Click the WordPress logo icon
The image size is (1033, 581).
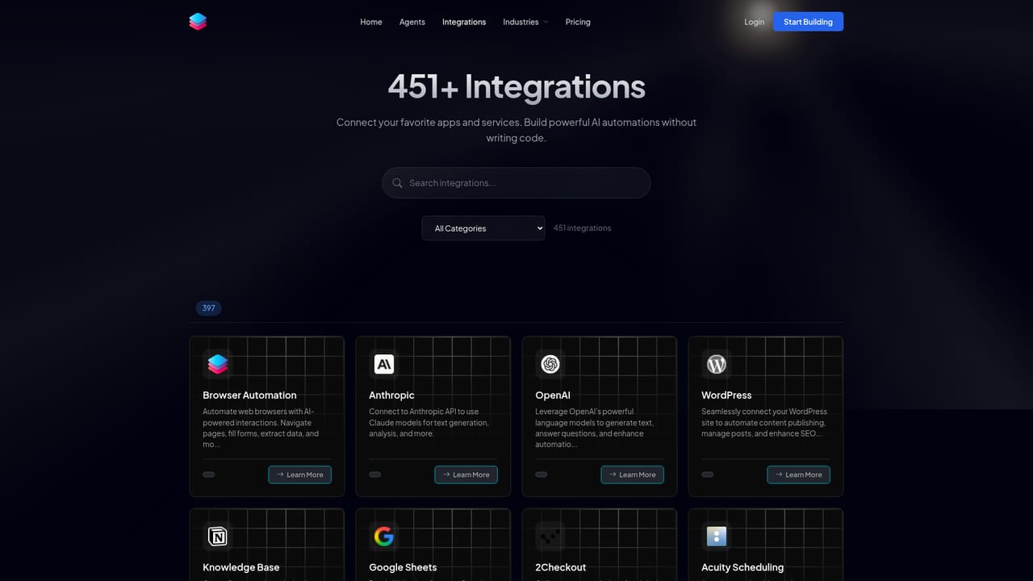[717, 365]
